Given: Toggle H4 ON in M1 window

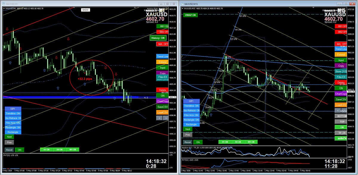Looking at the screenshot, I should click(x=60, y=150).
